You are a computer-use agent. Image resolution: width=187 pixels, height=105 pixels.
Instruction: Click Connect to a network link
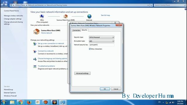pyautogui.click(x=46, y=51)
